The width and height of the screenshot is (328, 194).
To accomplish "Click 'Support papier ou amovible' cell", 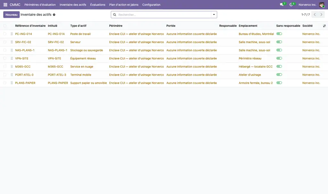I will click(88, 83).
